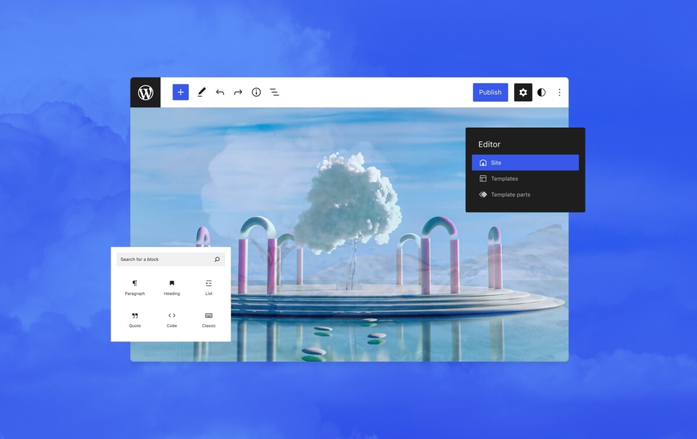The height and width of the screenshot is (439, 697).
Task: Insert a Paragraph block
Action: (x=135, y=287)
